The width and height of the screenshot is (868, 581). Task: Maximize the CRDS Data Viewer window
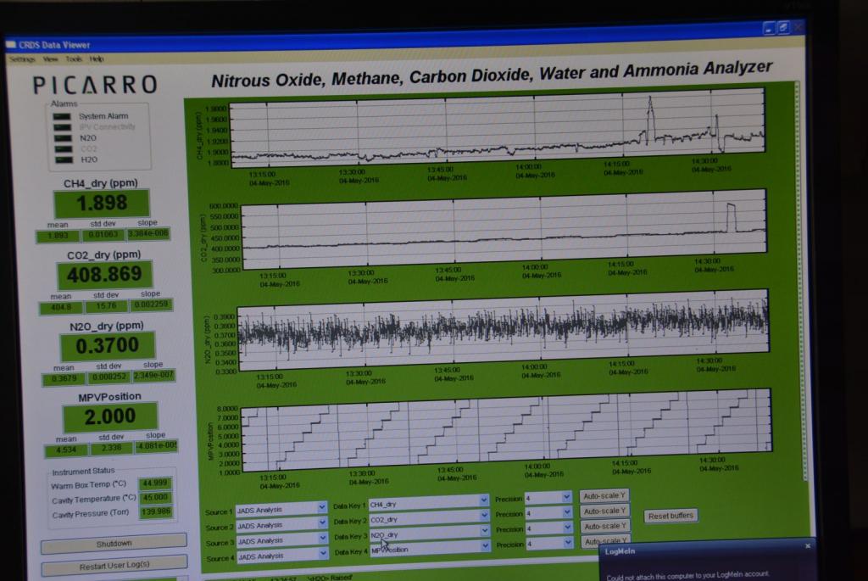(784, 28)
